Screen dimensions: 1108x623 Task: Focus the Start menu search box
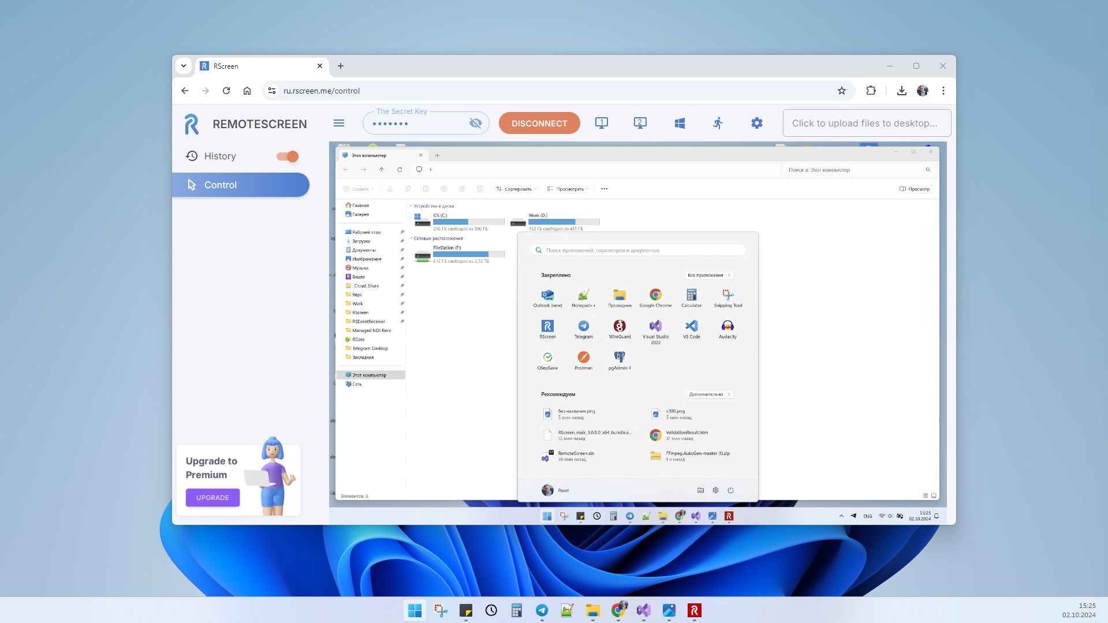point(638,250)
